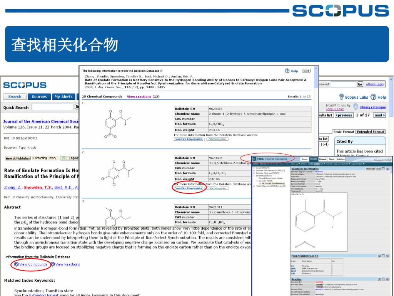Click help icon in Field Availability header

pos(379,256)
